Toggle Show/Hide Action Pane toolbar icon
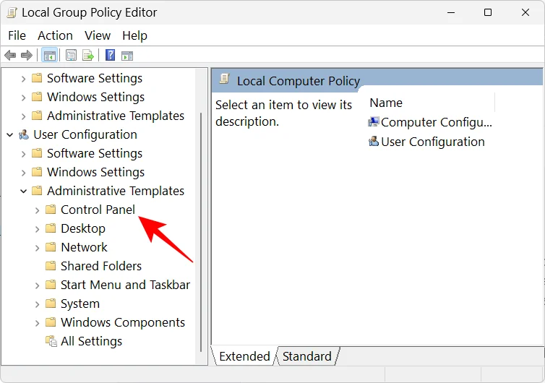The image size is (545, 383). tap(127, 56)
